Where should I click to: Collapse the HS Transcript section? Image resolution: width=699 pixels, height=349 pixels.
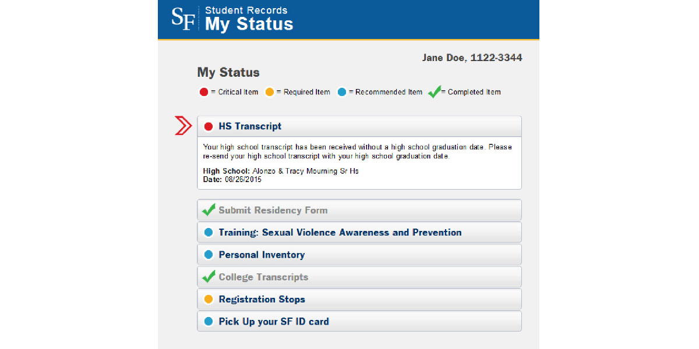pos(359,126)
